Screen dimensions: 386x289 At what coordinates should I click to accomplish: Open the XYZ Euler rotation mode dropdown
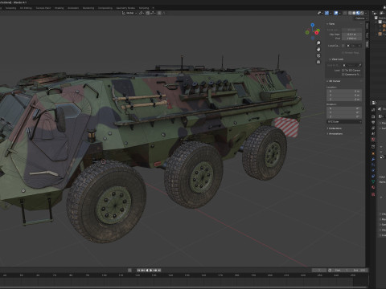click(x=344, y=122)
